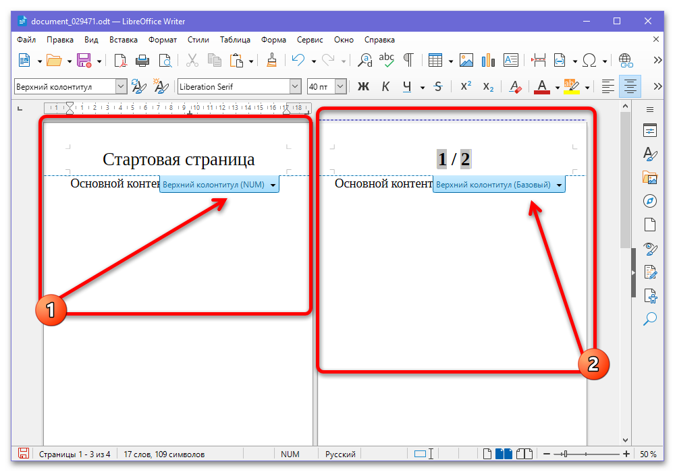Image resolution: width=675 pixels, height=472 pixels.
Task: Insert a field
Action: tap(560, 61)
